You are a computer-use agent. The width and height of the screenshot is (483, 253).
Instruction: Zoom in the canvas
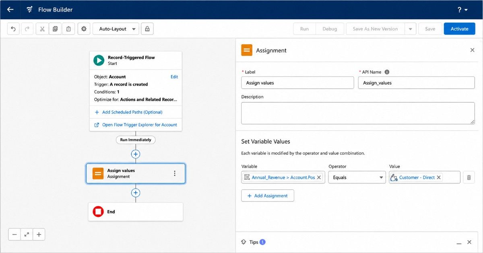pos(39,234)
